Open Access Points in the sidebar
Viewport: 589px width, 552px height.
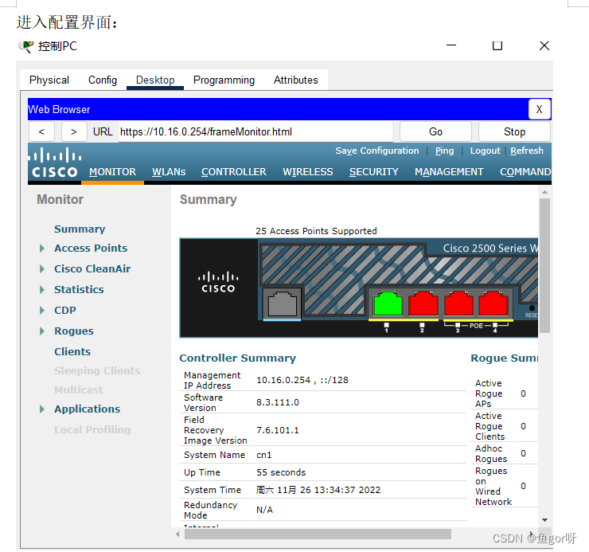(91, 249)
